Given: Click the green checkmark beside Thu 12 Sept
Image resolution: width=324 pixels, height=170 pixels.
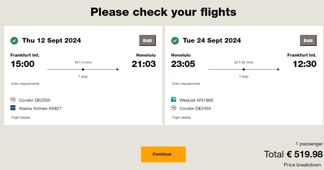Looking at the screenshot, I should pyautogui.click(x=14, y=41).
